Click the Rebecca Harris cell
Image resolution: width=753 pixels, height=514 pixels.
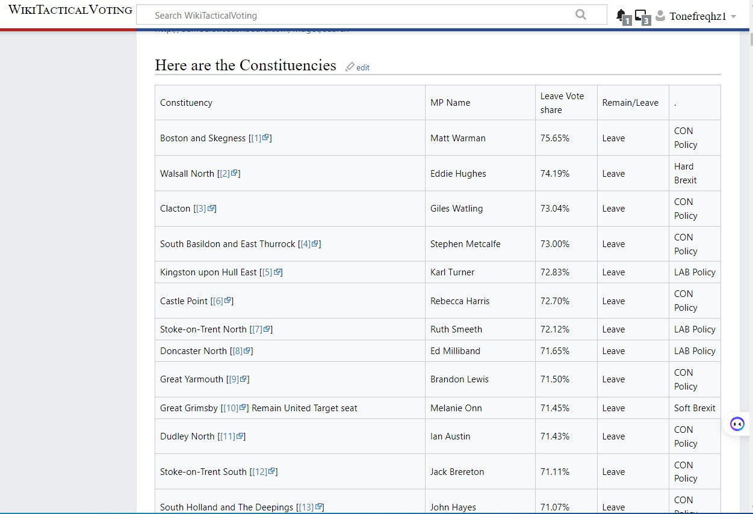(x=480, y=301)
